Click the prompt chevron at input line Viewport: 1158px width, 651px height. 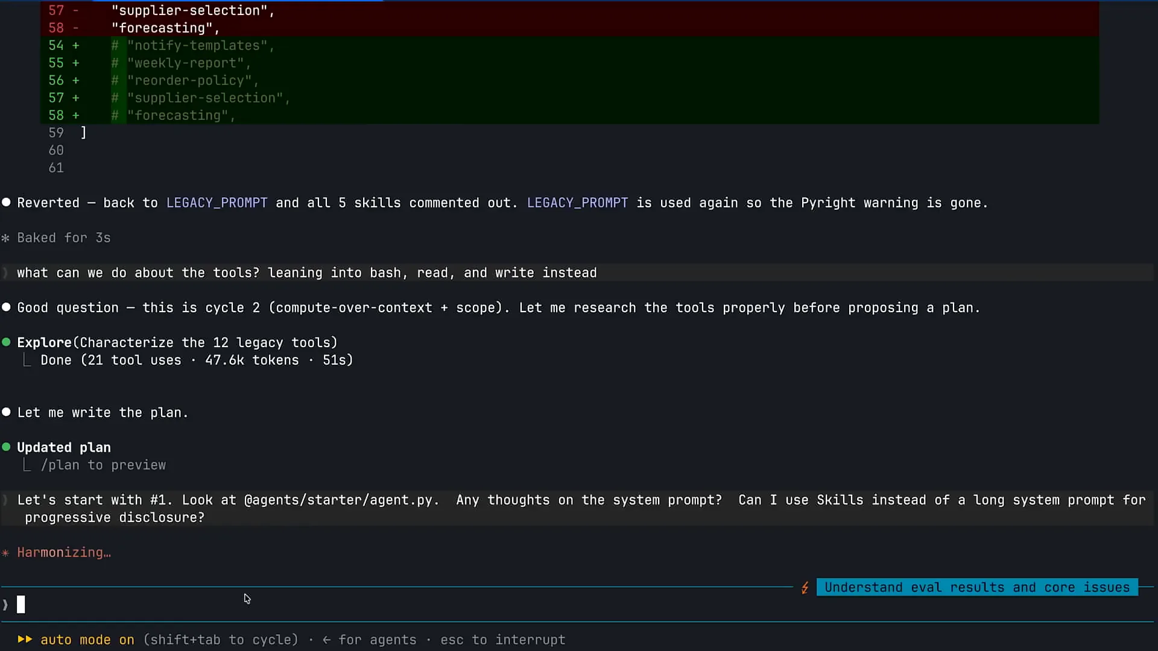pyautogui.click(x=5, y=604)
